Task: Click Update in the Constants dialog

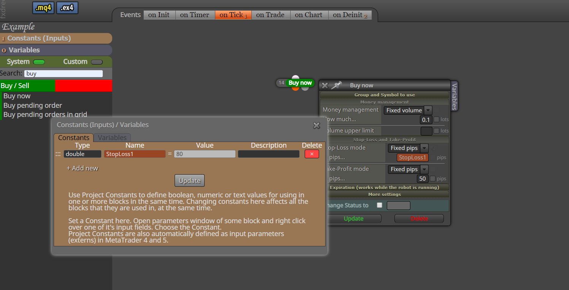Action: 189,181
